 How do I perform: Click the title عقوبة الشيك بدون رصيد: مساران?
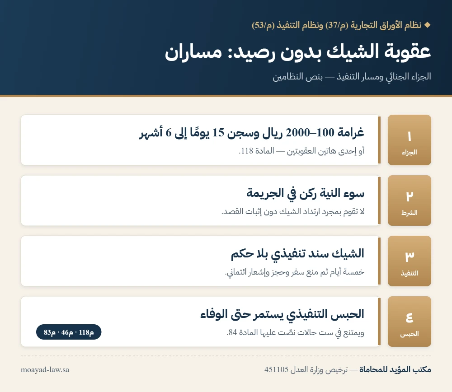pos(298,51)
